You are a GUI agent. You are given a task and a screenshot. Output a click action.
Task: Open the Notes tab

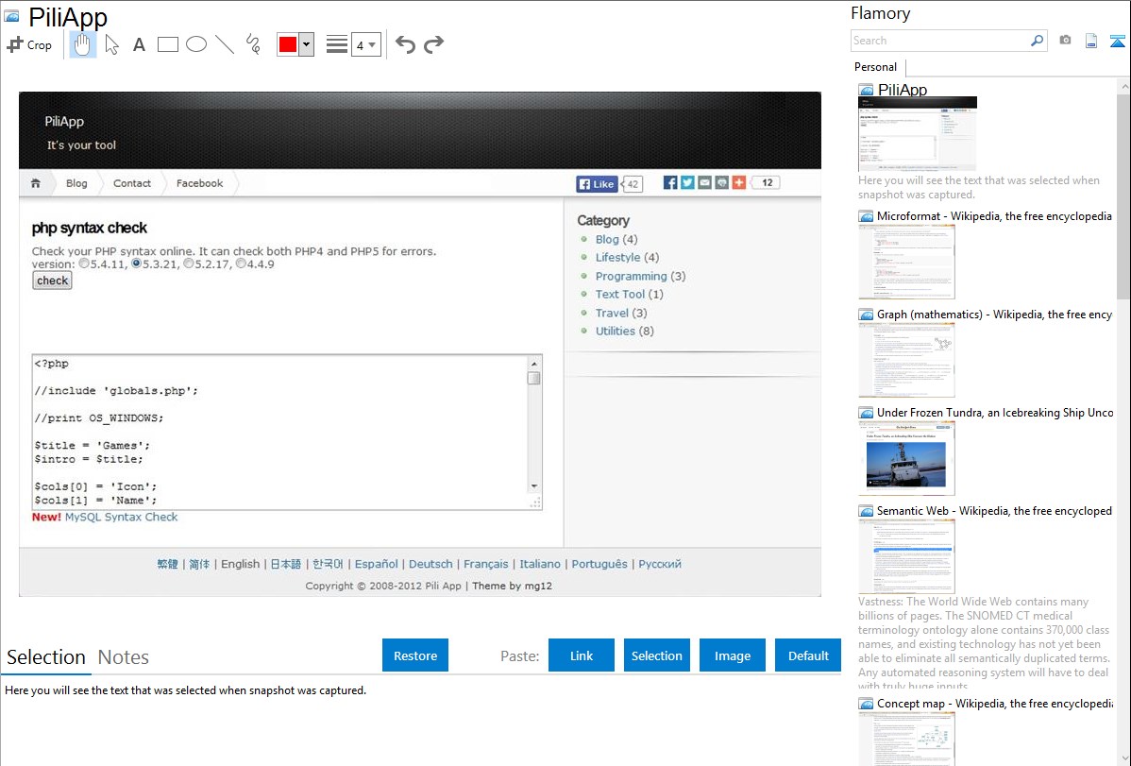click(x=124, y=657)
